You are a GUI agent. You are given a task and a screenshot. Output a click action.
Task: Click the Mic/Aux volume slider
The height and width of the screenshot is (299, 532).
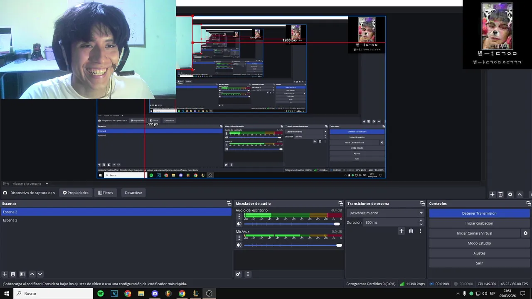(292, 245)
